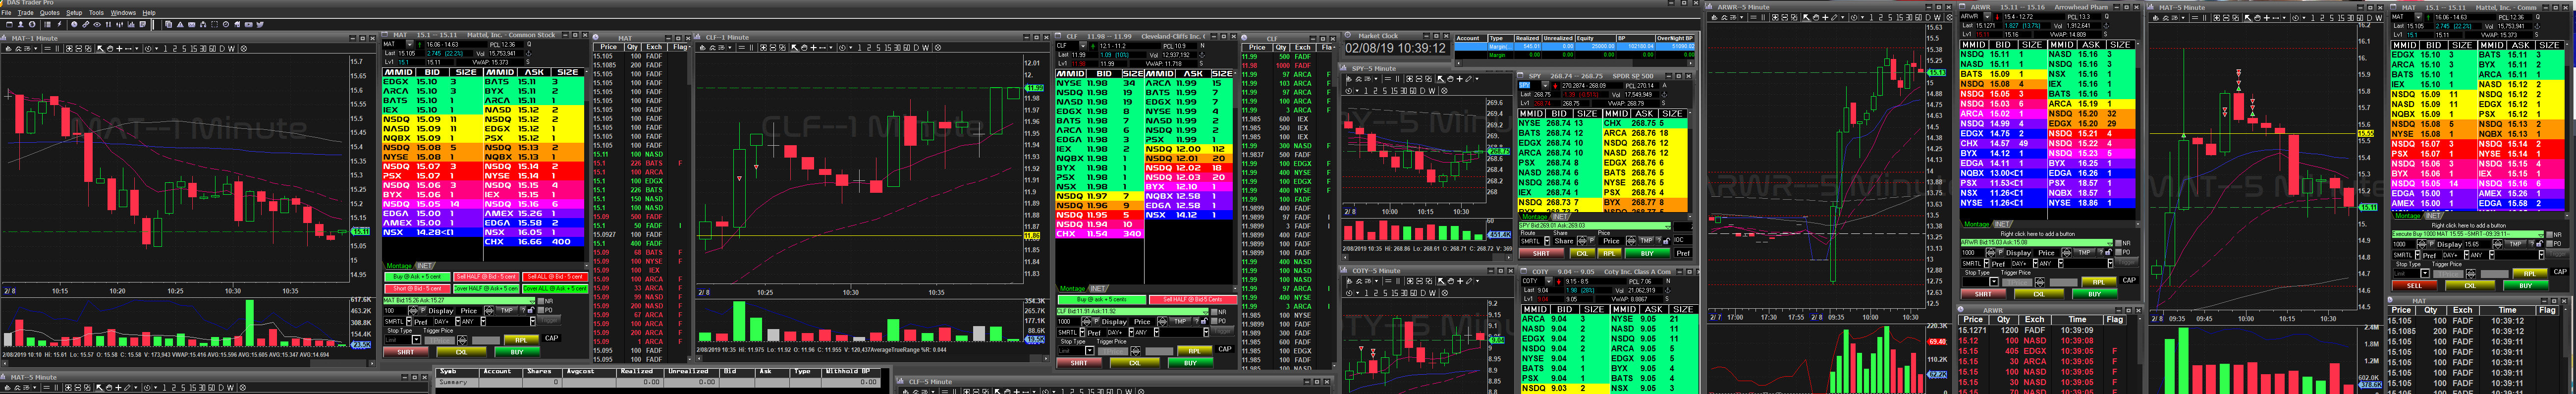
Task: Toggle the NR checkbox in MAT montage
Action: (x=541, y=301)
